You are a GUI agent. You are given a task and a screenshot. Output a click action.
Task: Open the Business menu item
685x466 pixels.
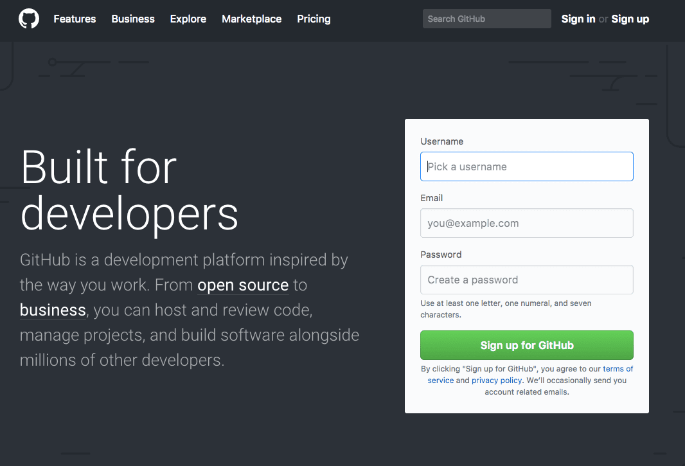click(x=133, y=19)
